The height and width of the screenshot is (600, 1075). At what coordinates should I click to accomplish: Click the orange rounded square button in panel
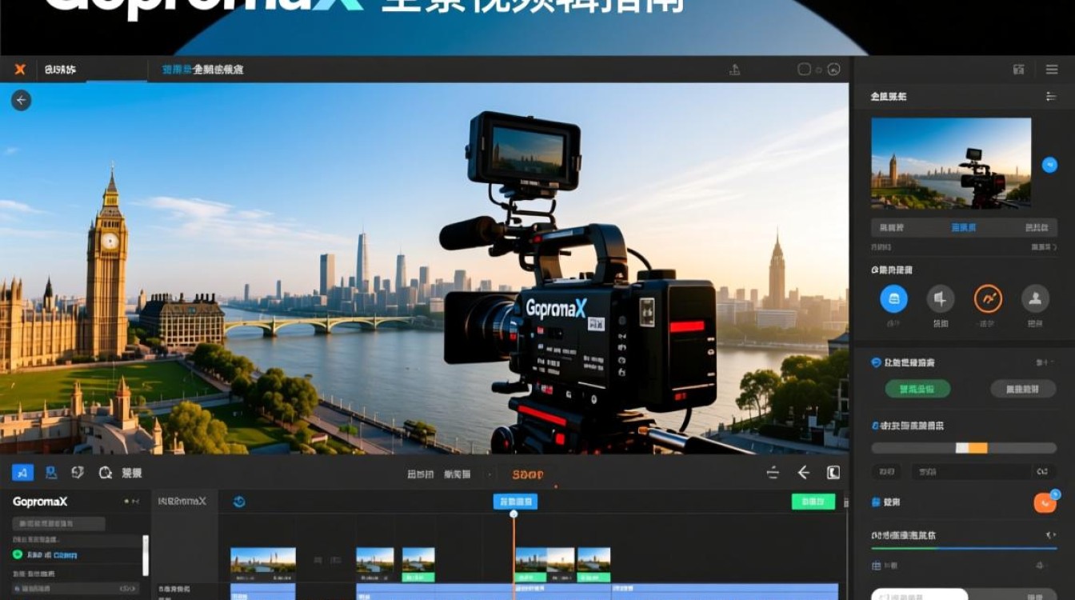(1045, 502)
